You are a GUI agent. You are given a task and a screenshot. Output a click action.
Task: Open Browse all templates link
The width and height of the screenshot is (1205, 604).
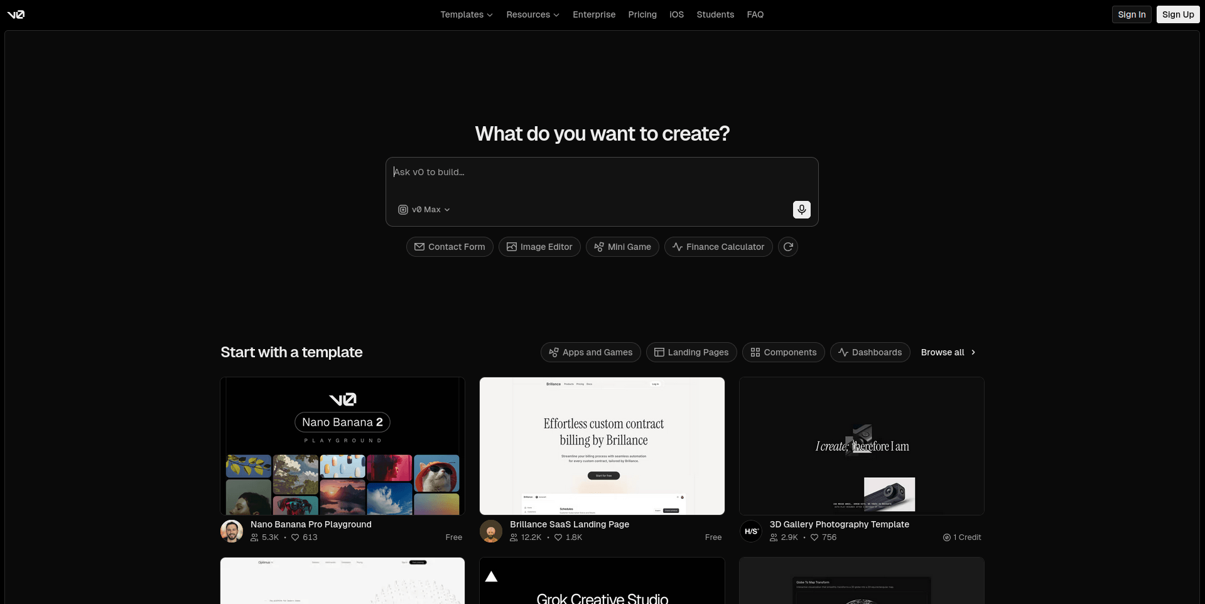(x=948, y=352)
